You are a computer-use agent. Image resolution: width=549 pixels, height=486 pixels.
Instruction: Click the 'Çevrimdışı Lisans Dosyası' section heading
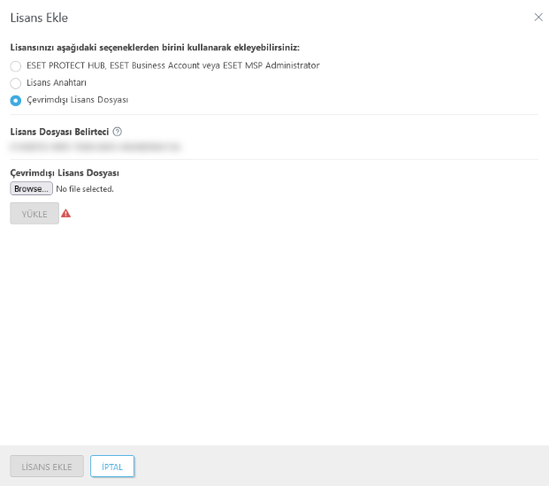click(x=65, y=173)
